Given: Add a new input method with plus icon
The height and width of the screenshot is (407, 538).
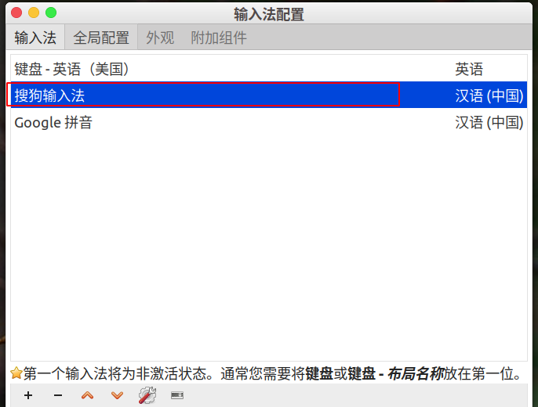Looking at the screenshot, I should tap(28, 396).
